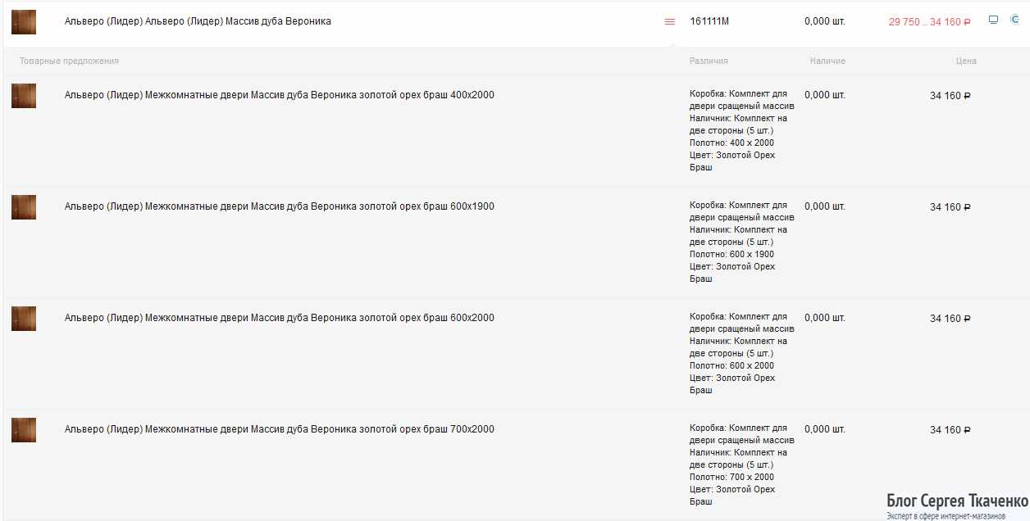1030x521 pixels.
Task: Click the red price range 29 750 .. 34 160
Action: point(929,22)
